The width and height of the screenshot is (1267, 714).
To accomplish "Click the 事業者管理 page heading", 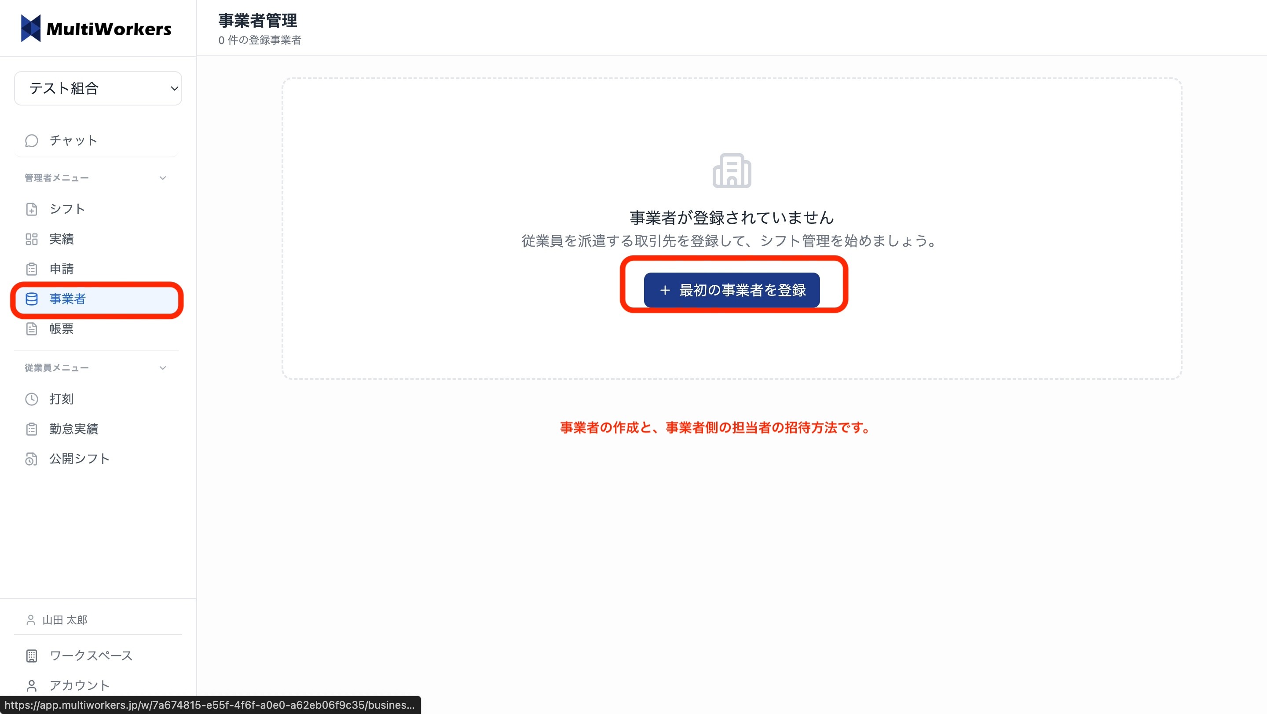I will point(258,21).
